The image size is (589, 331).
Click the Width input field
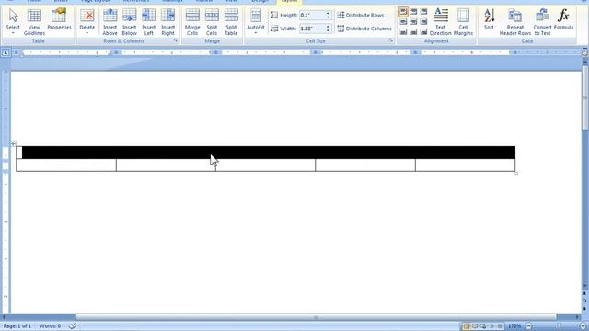pyautogui.click(x=312, y=29)
